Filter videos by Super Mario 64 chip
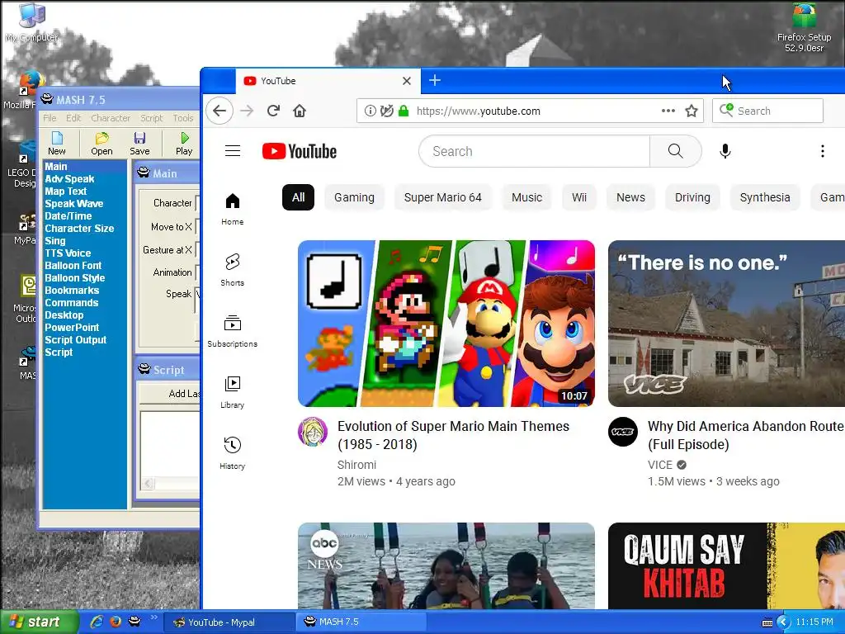Viewport: 845px width, 634px height. coord(443,197)
